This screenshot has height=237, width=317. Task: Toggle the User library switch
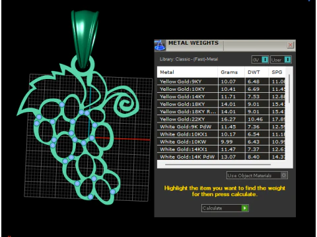(x=281, y=60)
